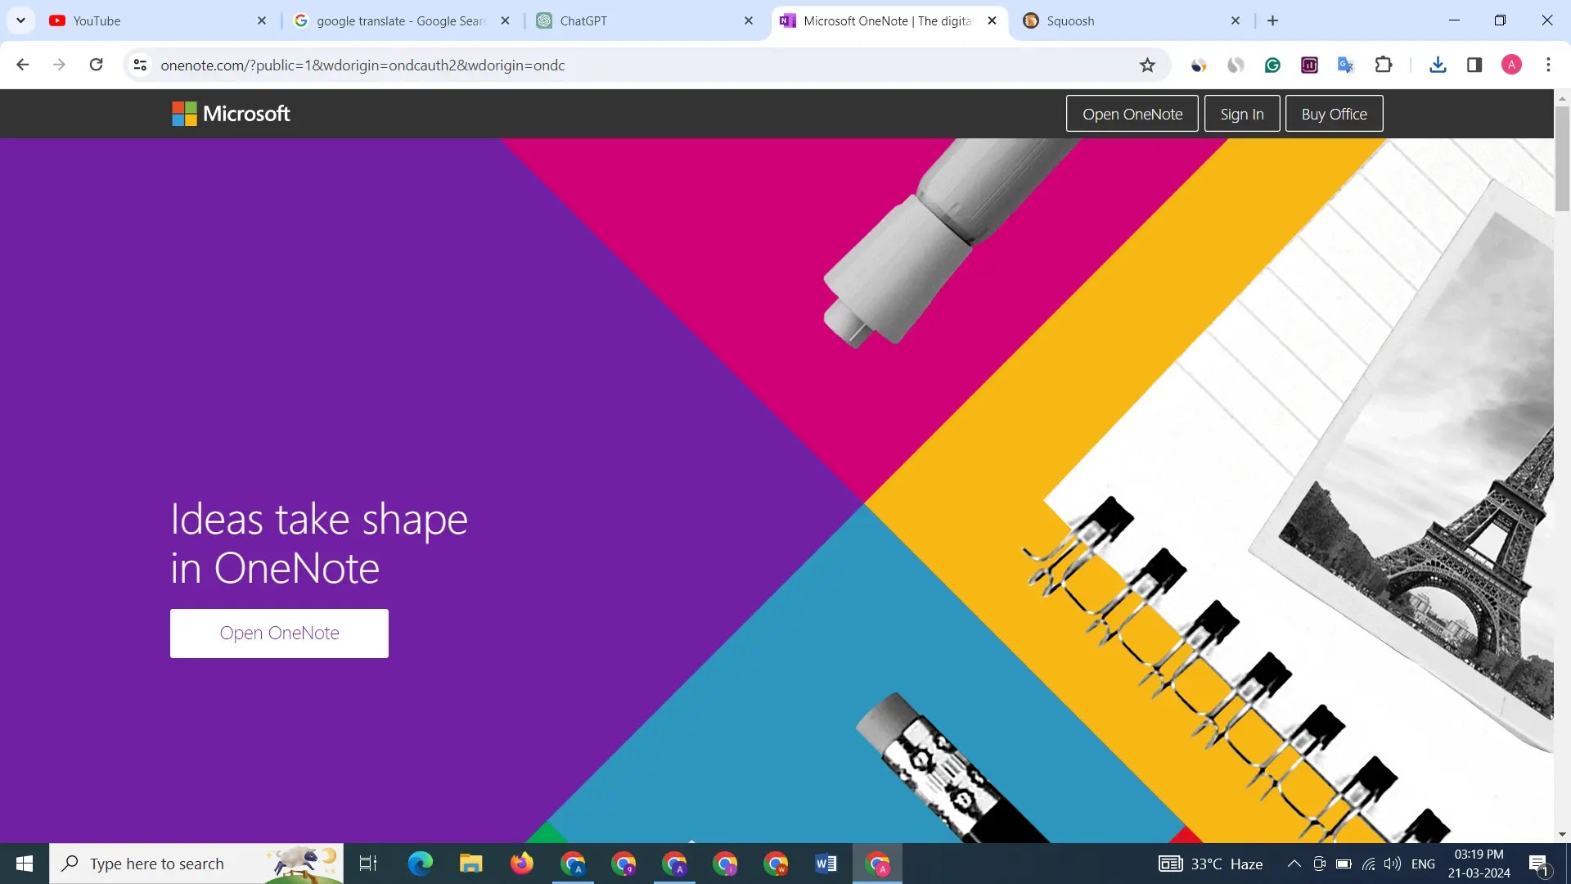Open the notification center icon
This screenshot has height=884, width=1571.
1539,864
